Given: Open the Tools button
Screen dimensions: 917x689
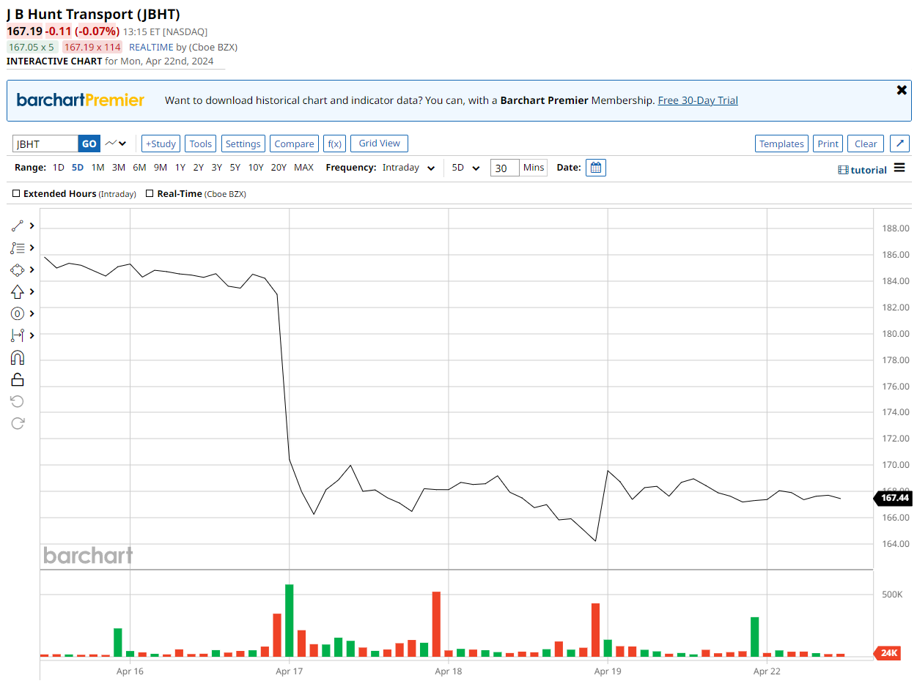Looking at the screenshot, I should tap(200, 144).
